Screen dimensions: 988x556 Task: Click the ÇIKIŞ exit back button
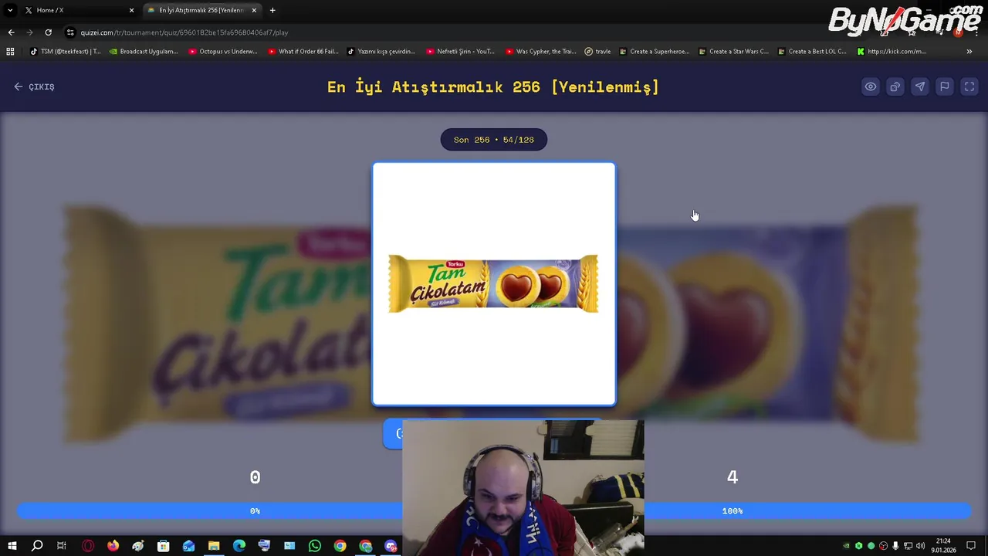[x=34, y=86]
